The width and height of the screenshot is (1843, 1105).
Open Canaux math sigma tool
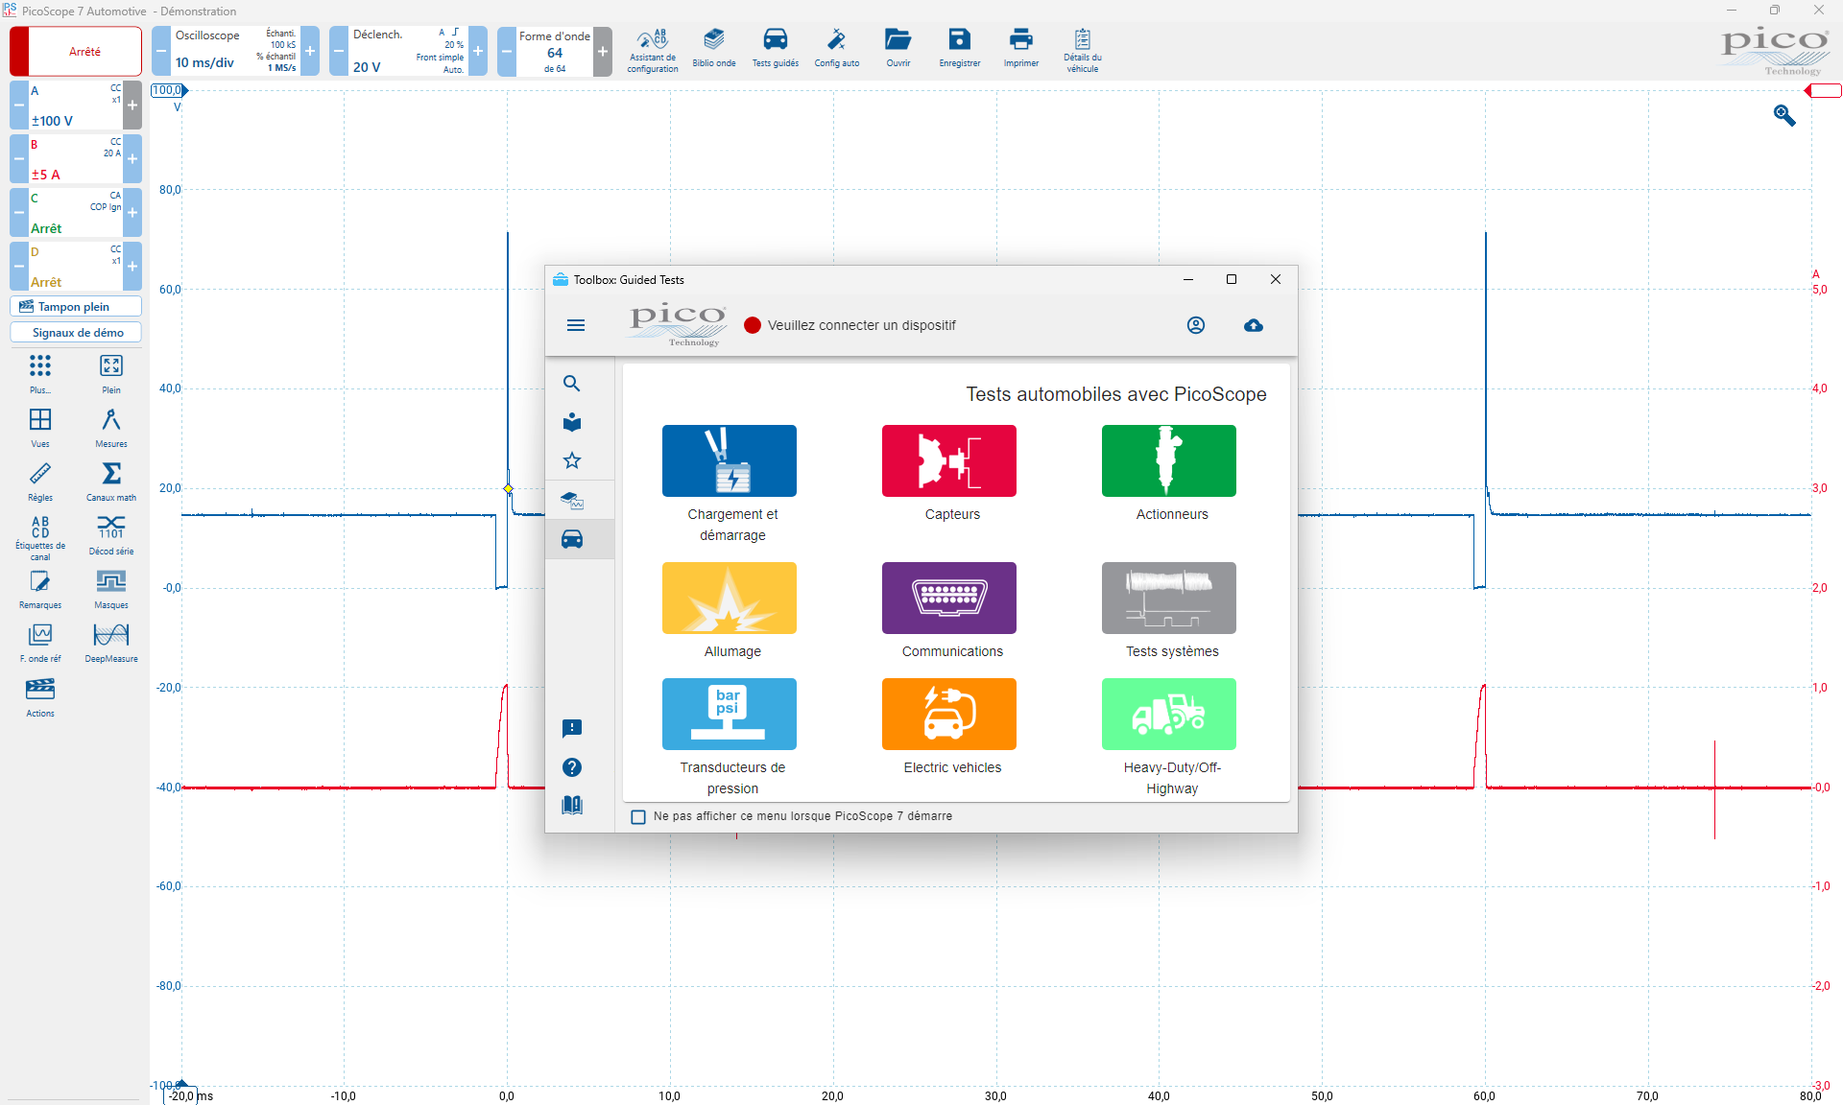(x=111, y=481)
